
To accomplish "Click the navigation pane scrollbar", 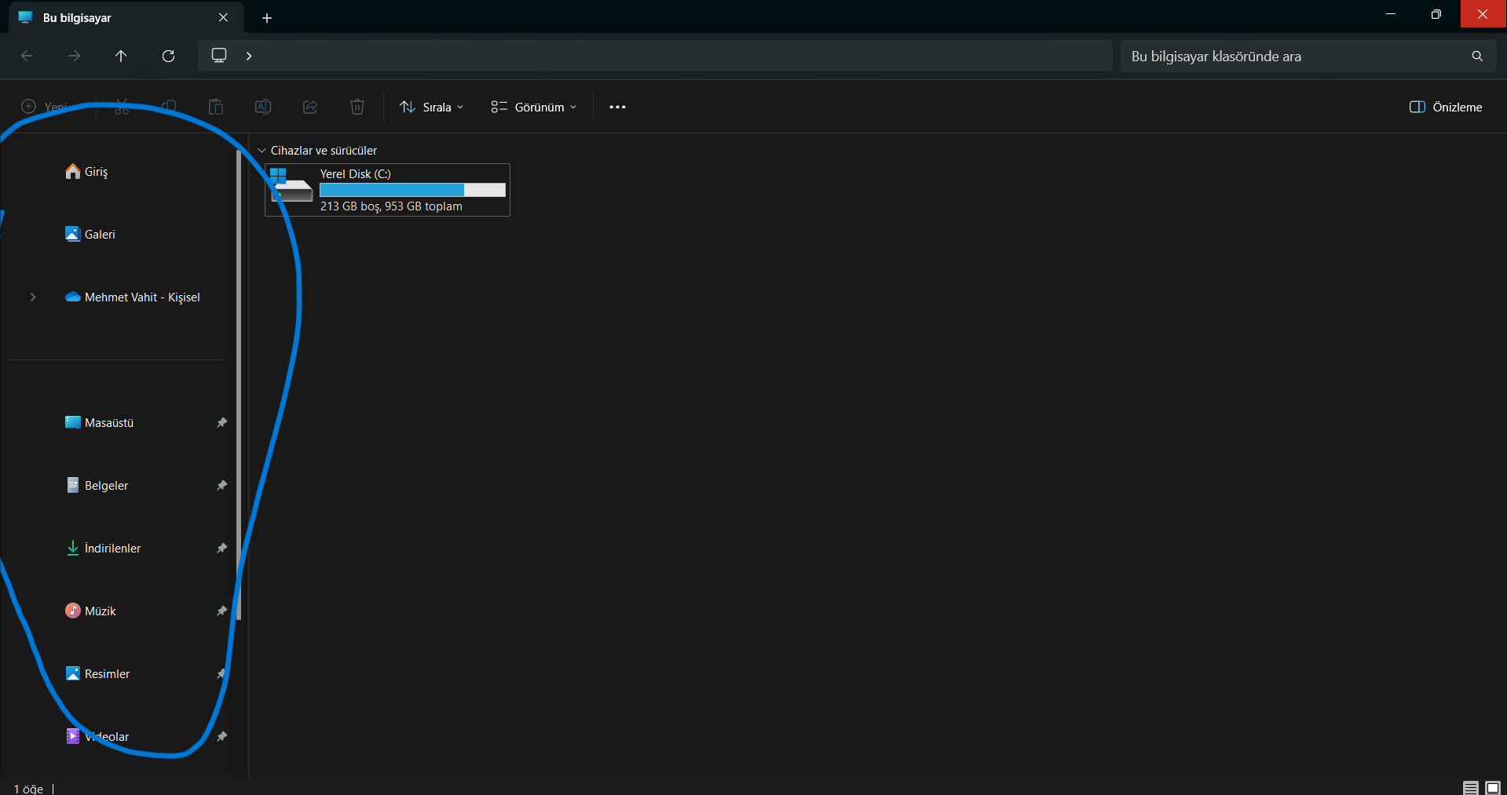I will pyautogui.click(x=239, y=385).
